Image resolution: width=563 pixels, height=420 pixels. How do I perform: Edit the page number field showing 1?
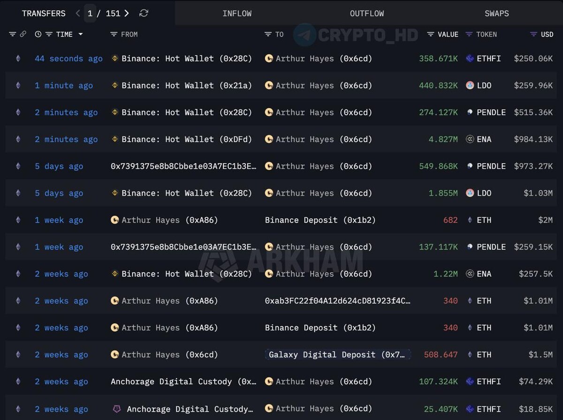90,13
